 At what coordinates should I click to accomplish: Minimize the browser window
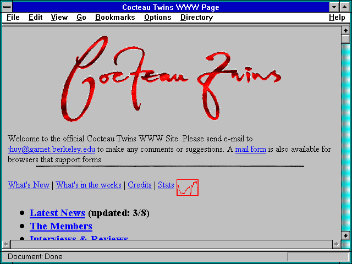(x=334, y=7)
